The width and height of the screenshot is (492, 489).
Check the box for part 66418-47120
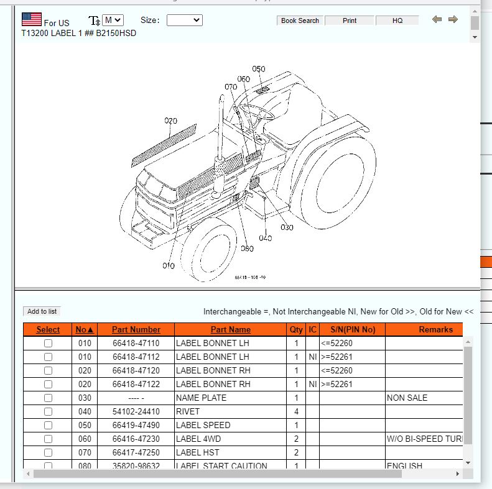point(48,370)
